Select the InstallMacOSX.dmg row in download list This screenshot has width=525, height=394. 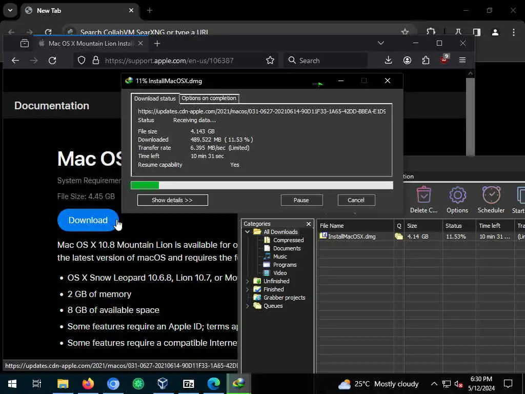pos(420,237)
